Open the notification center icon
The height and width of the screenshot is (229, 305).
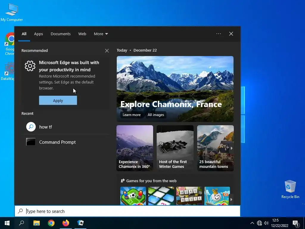295,223
